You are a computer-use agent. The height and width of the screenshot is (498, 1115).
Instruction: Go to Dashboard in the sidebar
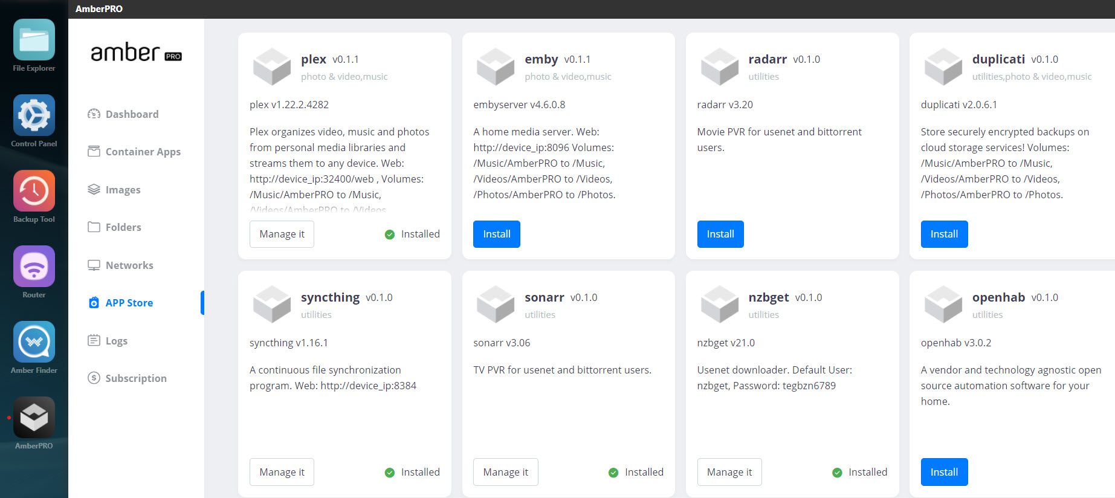(132, 114)
